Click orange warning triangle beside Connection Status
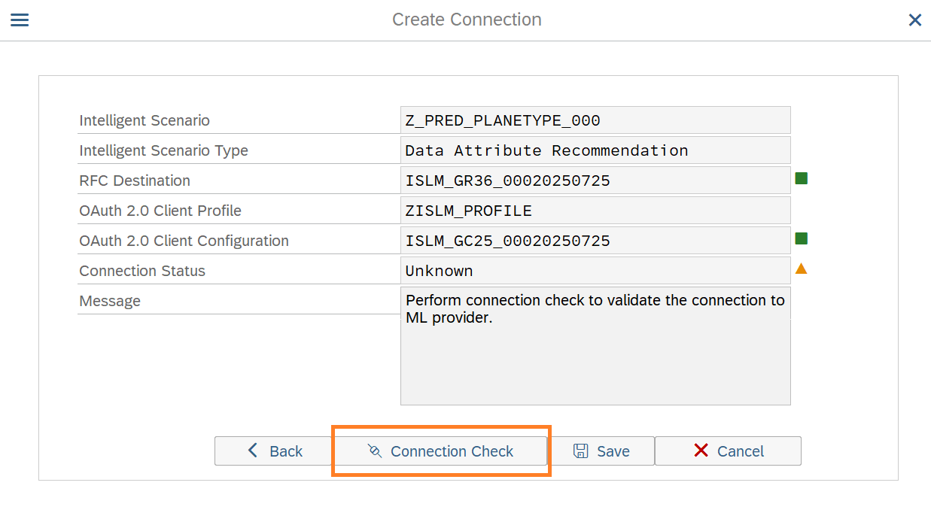The image size is (931, 522). point(801,269)
